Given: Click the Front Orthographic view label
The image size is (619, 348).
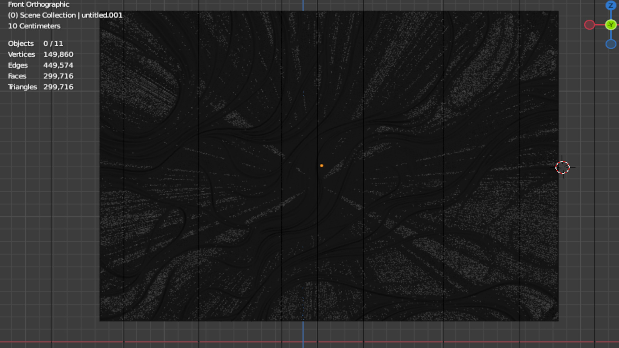Looking at the screenshot, I should (x=38, y=5).
